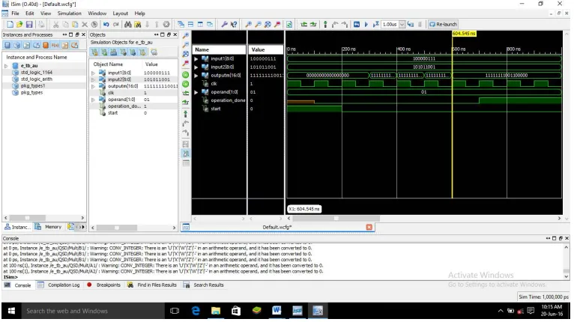Open the Simulation menu
574x322 pixels.
click(x=69, y=13)
